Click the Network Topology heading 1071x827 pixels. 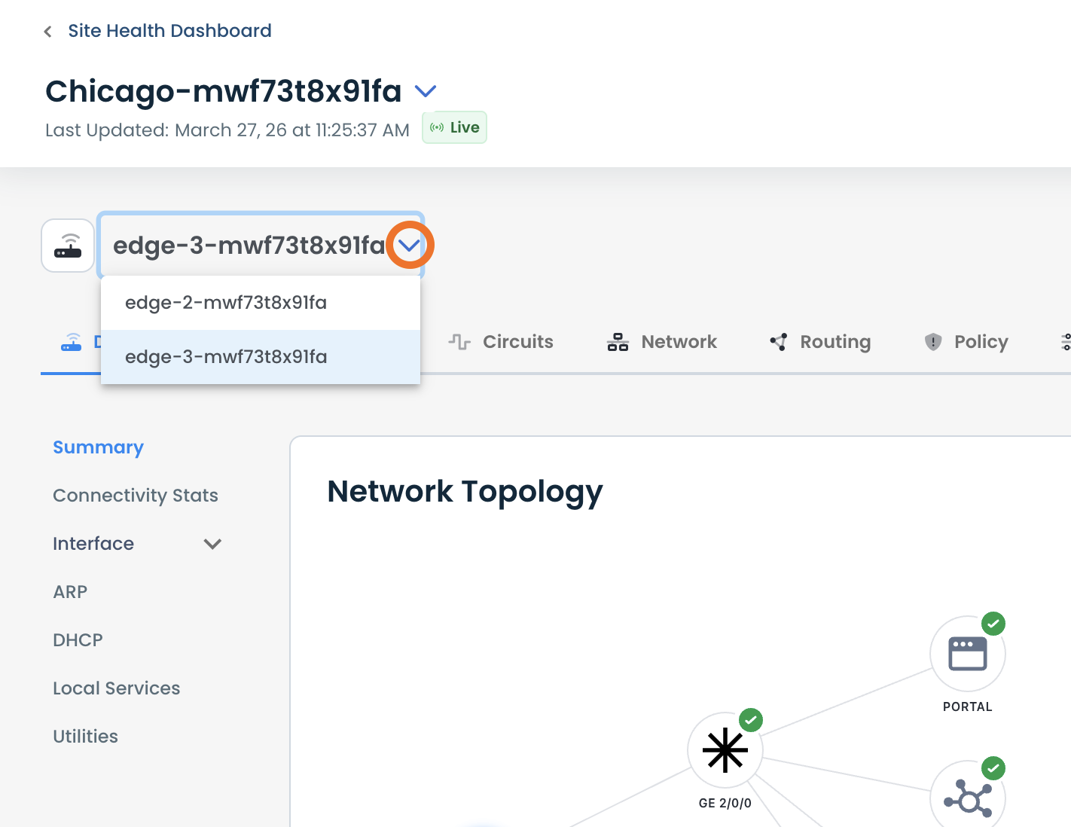tap(465, 492)
